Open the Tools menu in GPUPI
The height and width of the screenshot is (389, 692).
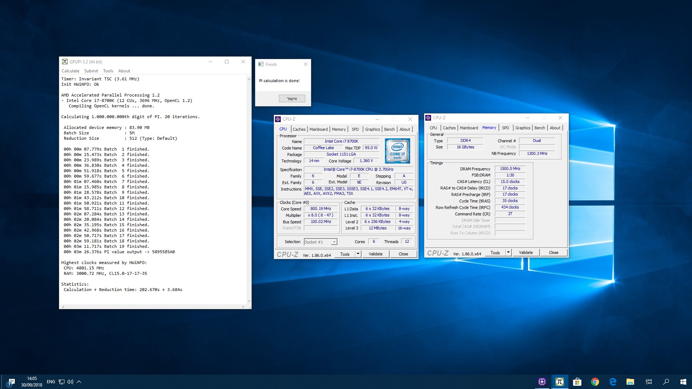coord(108,71)
